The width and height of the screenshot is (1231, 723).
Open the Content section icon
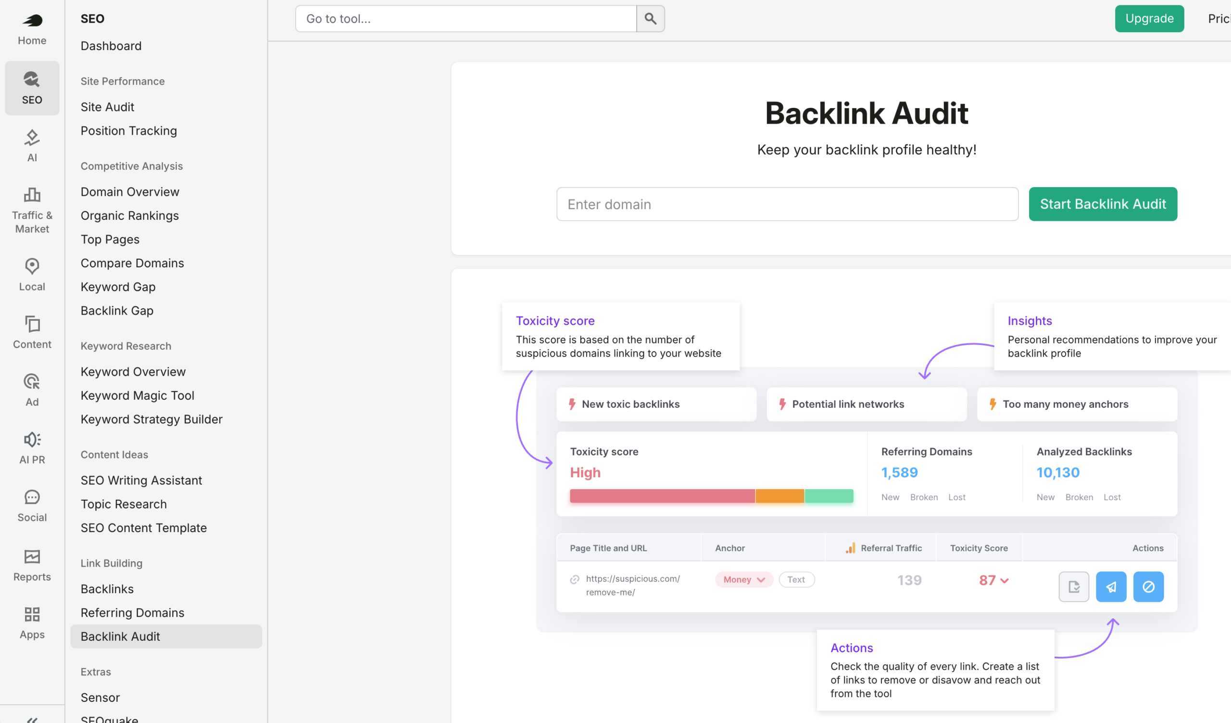click(32, 324)
